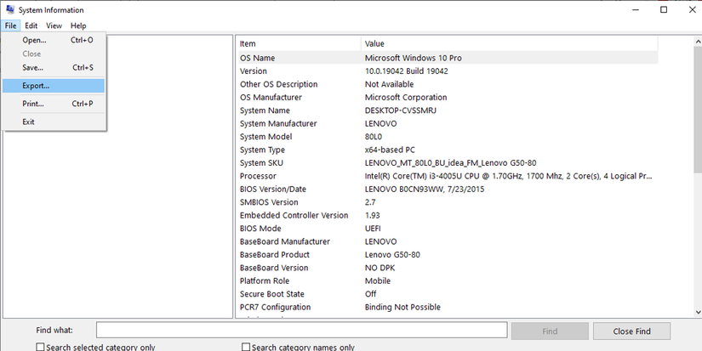
Task: Close the System Information window
Action: (x=692, y=10)
